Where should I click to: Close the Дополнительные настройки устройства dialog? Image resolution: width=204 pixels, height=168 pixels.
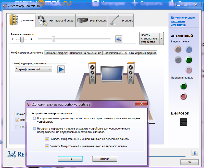141,103
